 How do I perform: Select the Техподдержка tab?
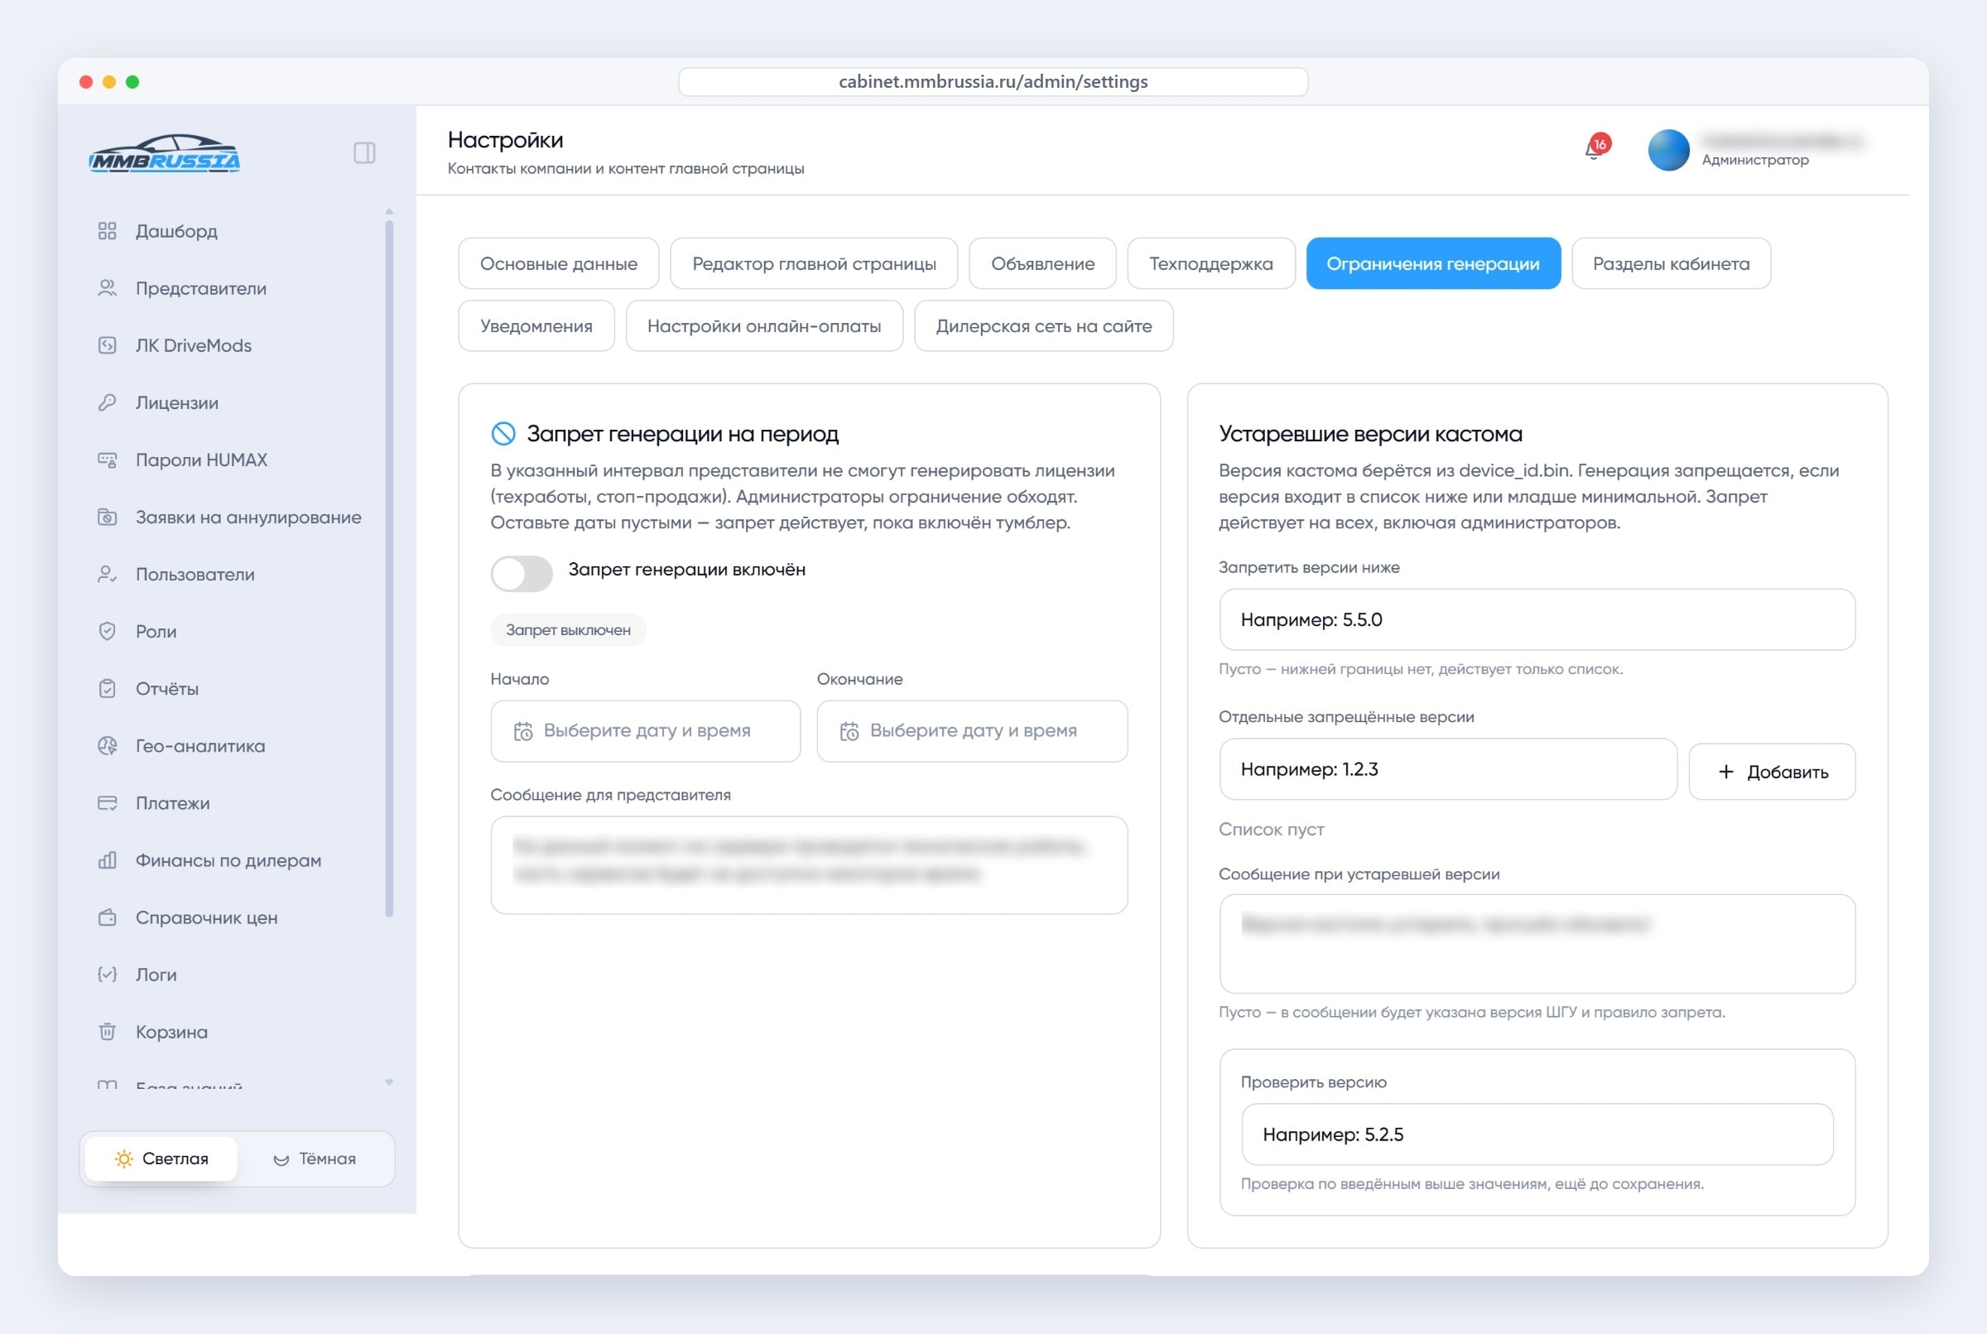click(1211, 264)
